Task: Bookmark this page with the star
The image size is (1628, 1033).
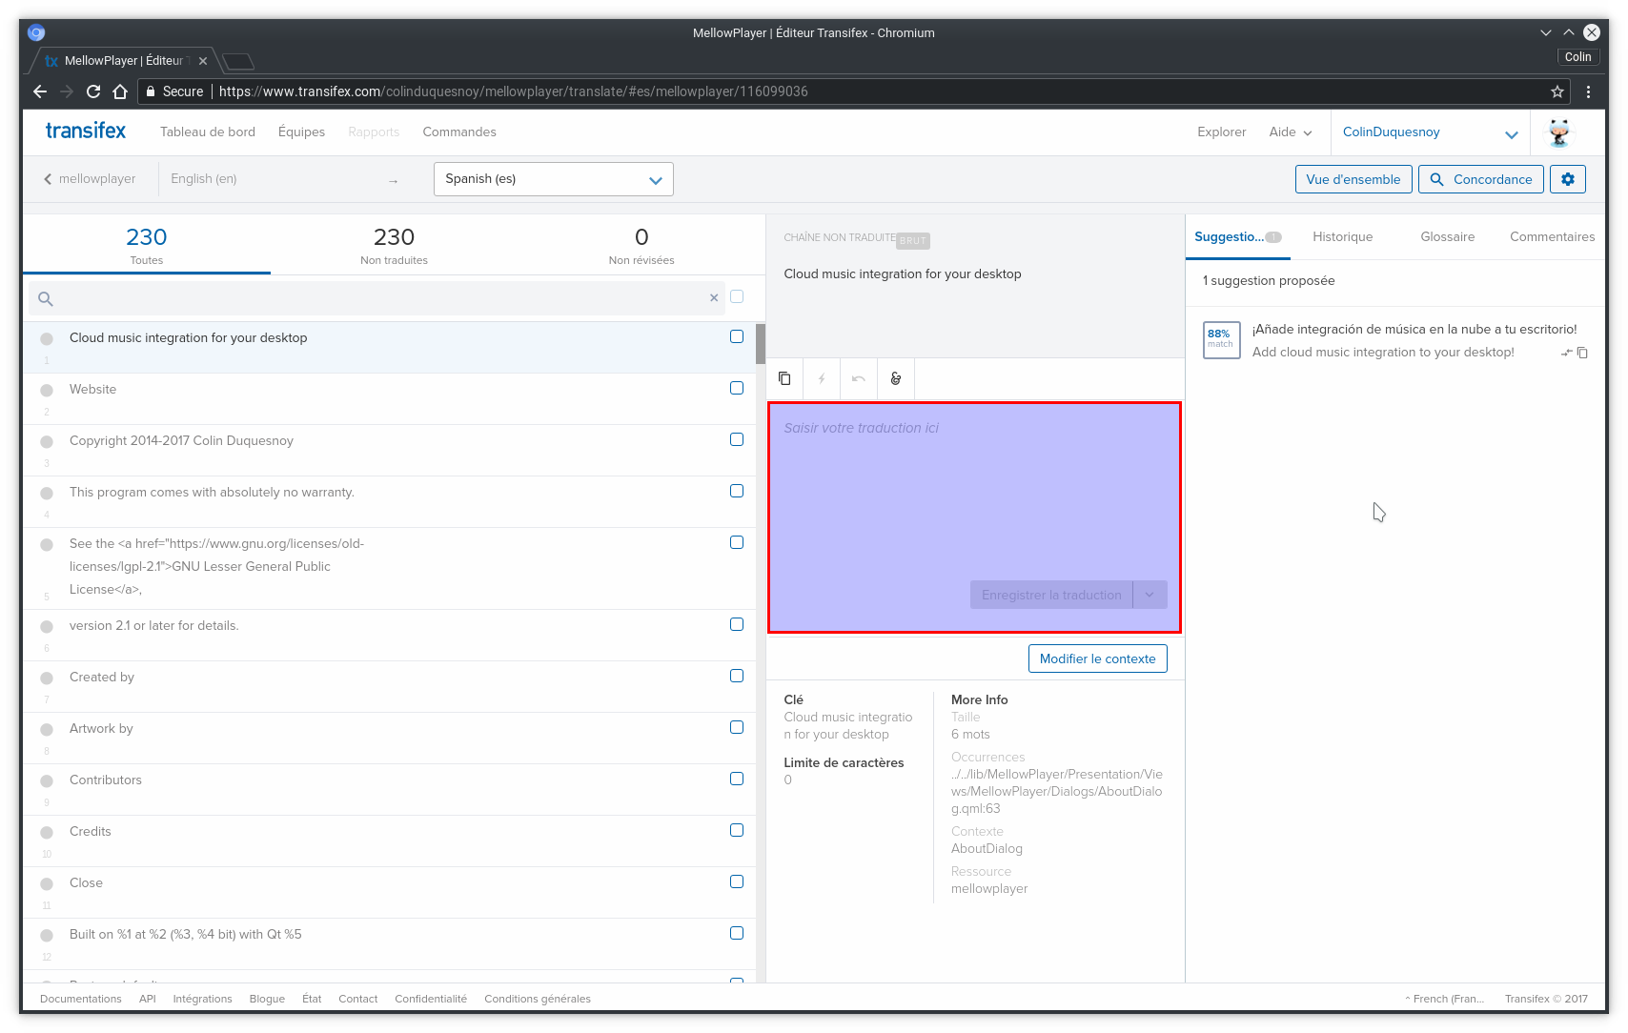Action: pos(1557,91)
